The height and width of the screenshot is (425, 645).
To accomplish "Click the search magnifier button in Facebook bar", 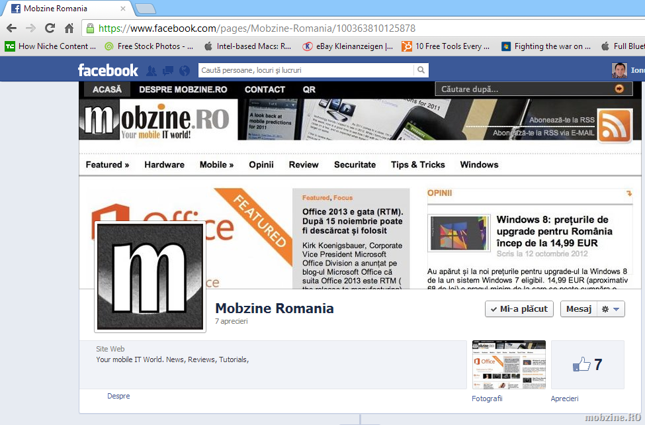I will 421,70.
